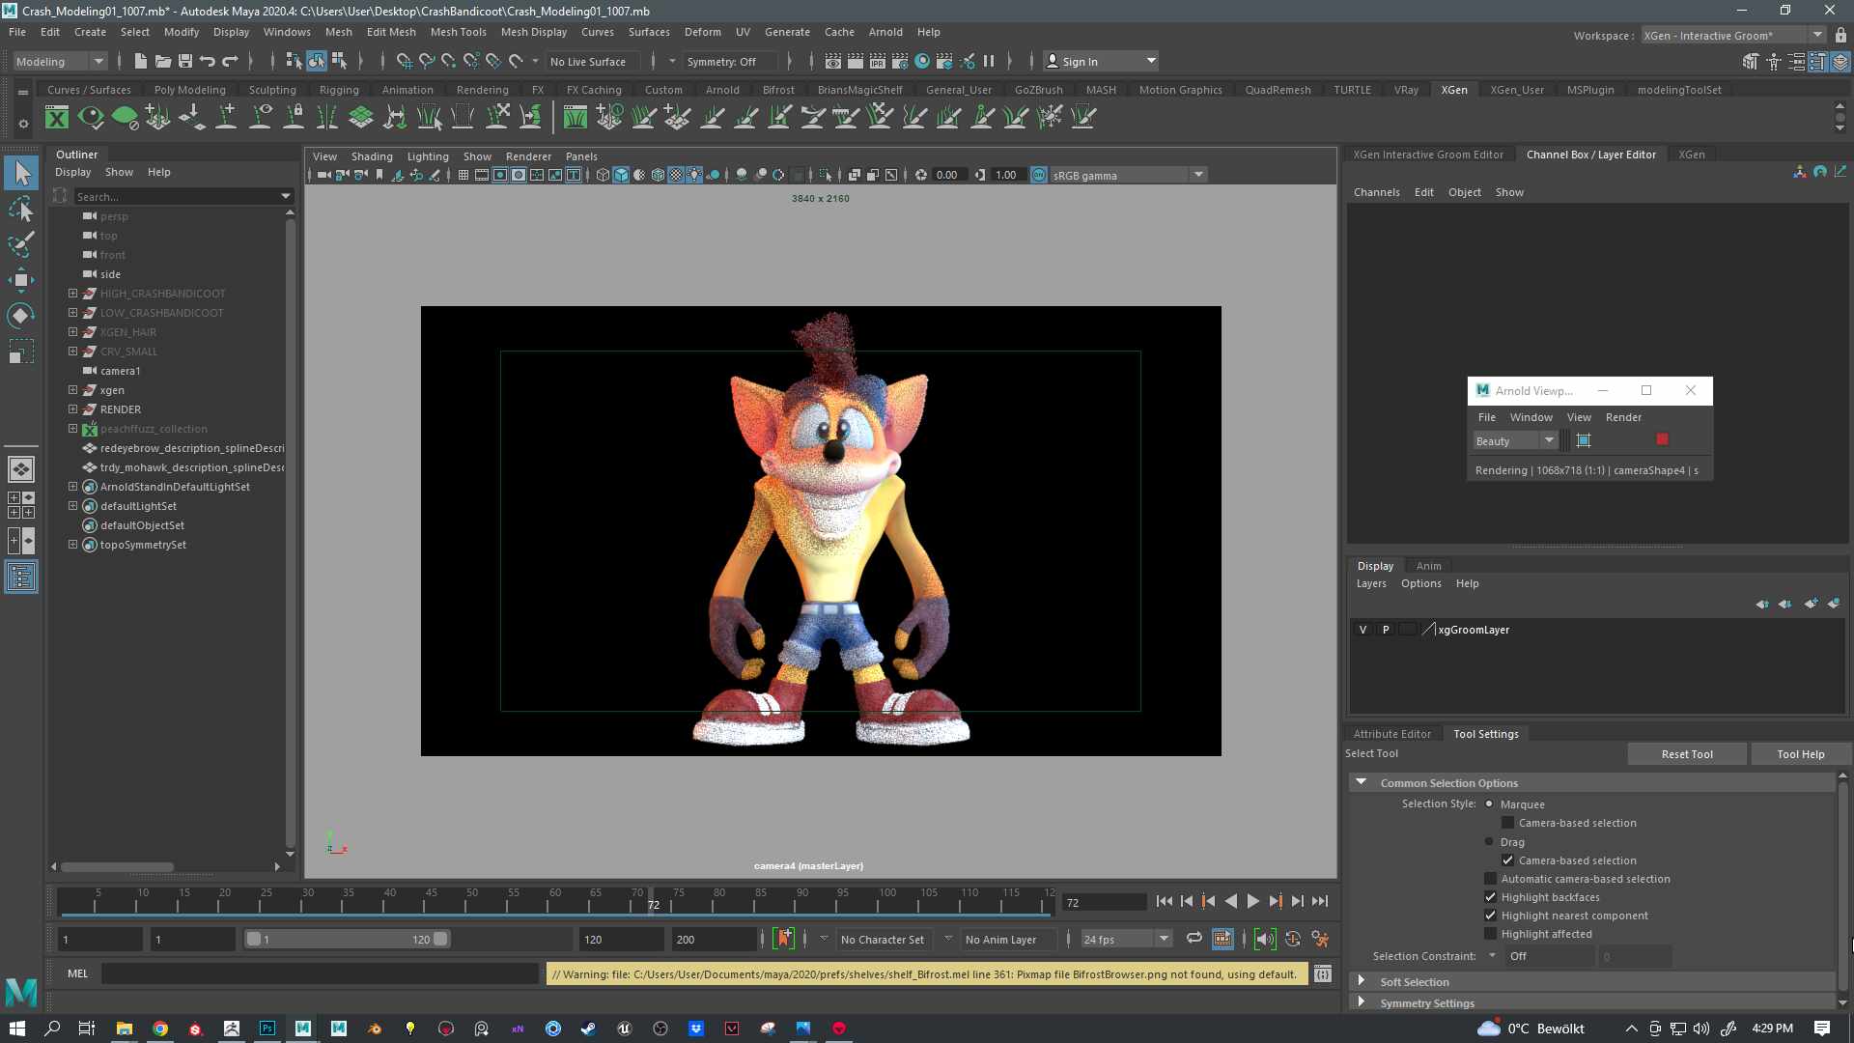
Task: Click the timeline at frame 72 marker
Action: coord(654,902)
